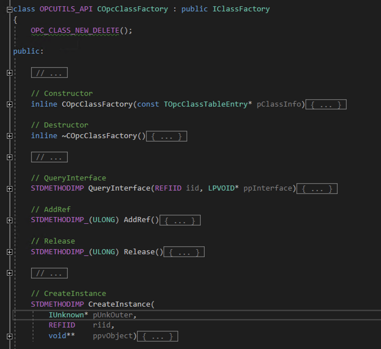Expand the AddRef collapsed "{ ... }" body
Viewport: 381px width, 349px height.
180,220
